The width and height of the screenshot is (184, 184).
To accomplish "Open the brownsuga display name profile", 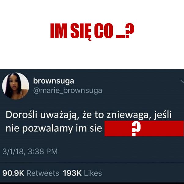I will [53, 81].
